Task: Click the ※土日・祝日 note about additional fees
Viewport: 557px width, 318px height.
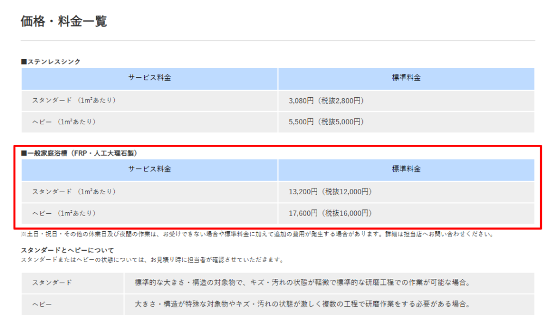Action: click(257, 234)
